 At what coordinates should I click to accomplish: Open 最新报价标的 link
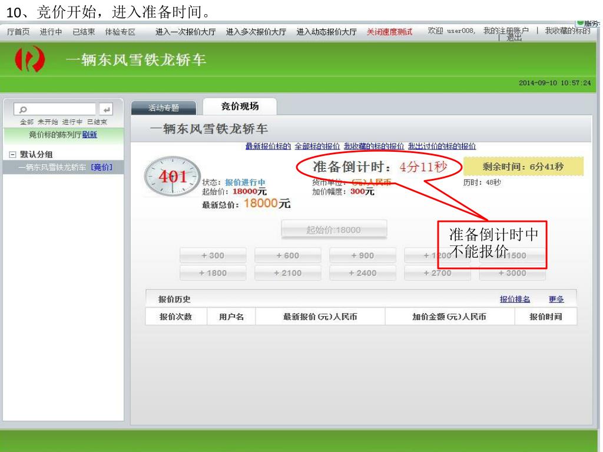(268, 146)
